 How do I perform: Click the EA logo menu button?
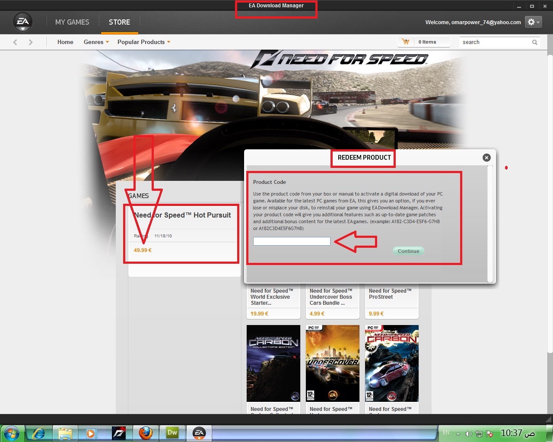[23, 22]
